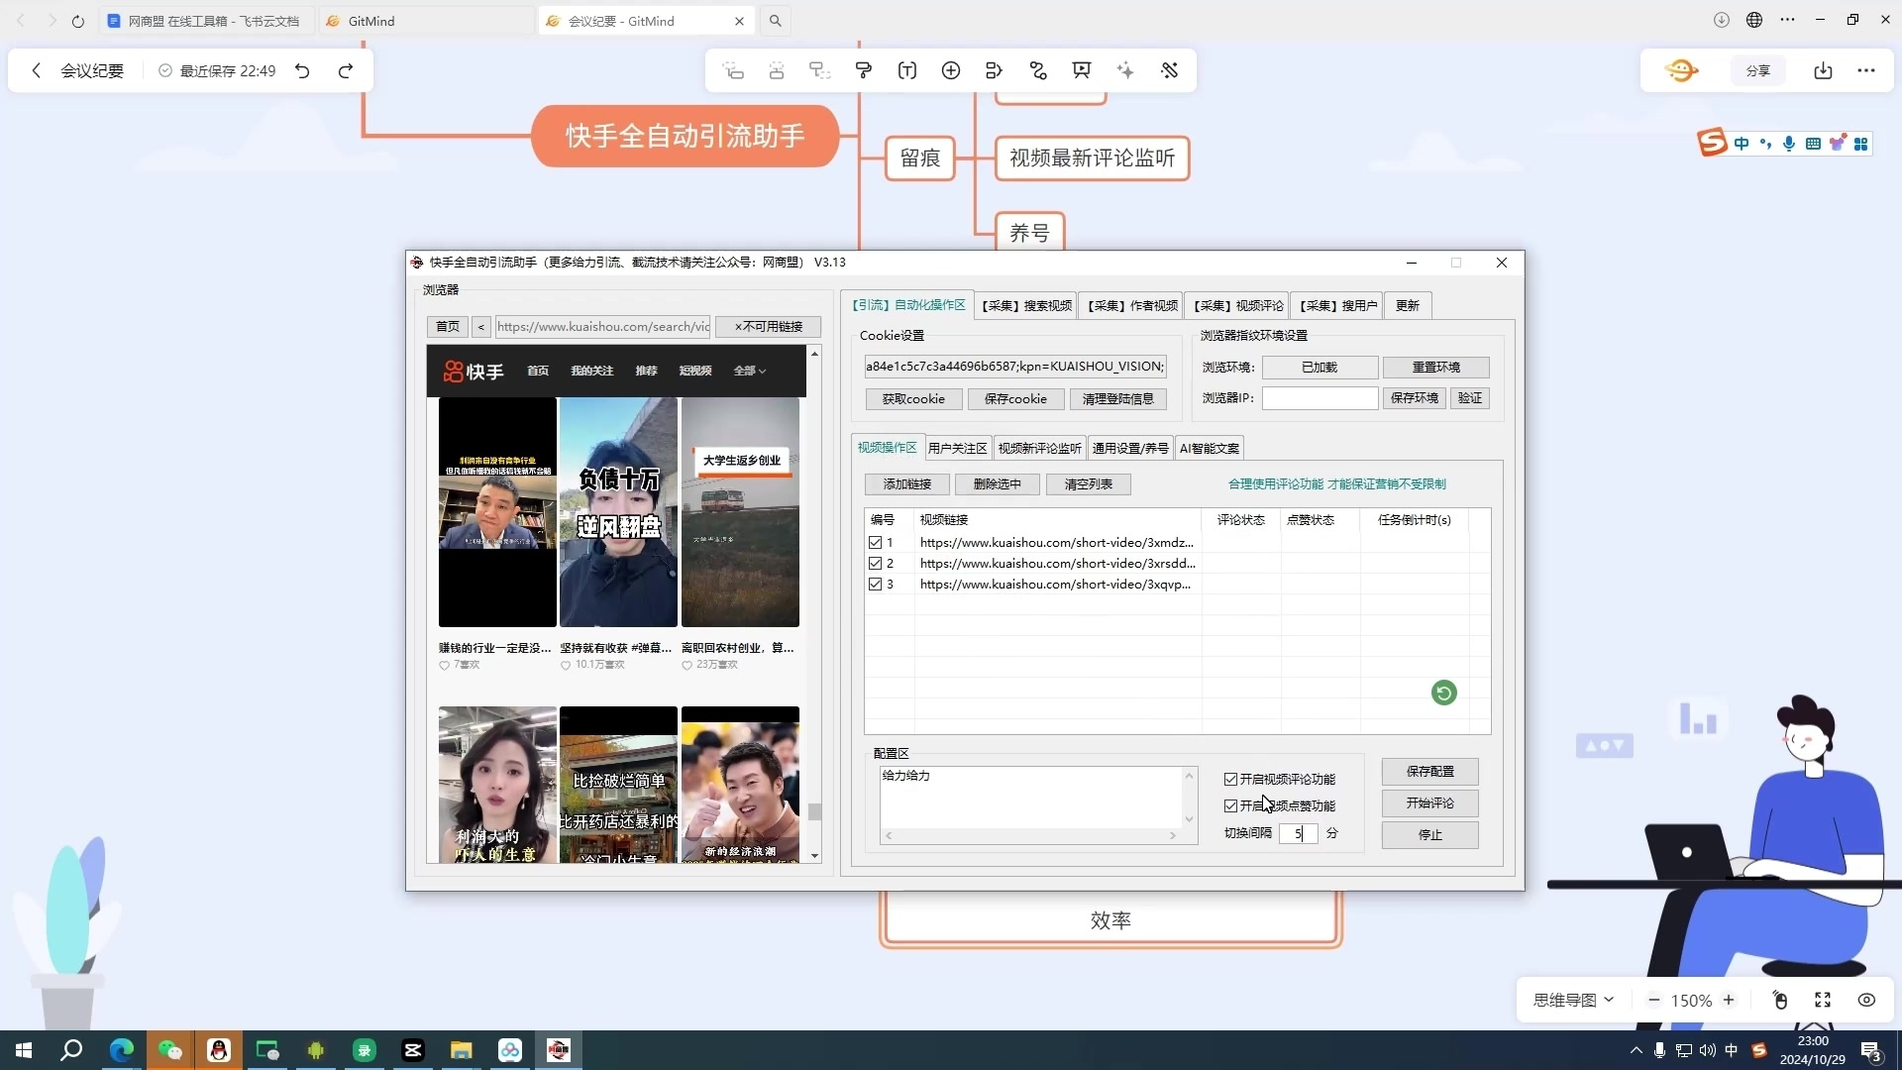1902x1070 pixels.
Task: Click the comment textbox horizontal scrollbar
Action: pyautogui.click(x=1030, y=836)
